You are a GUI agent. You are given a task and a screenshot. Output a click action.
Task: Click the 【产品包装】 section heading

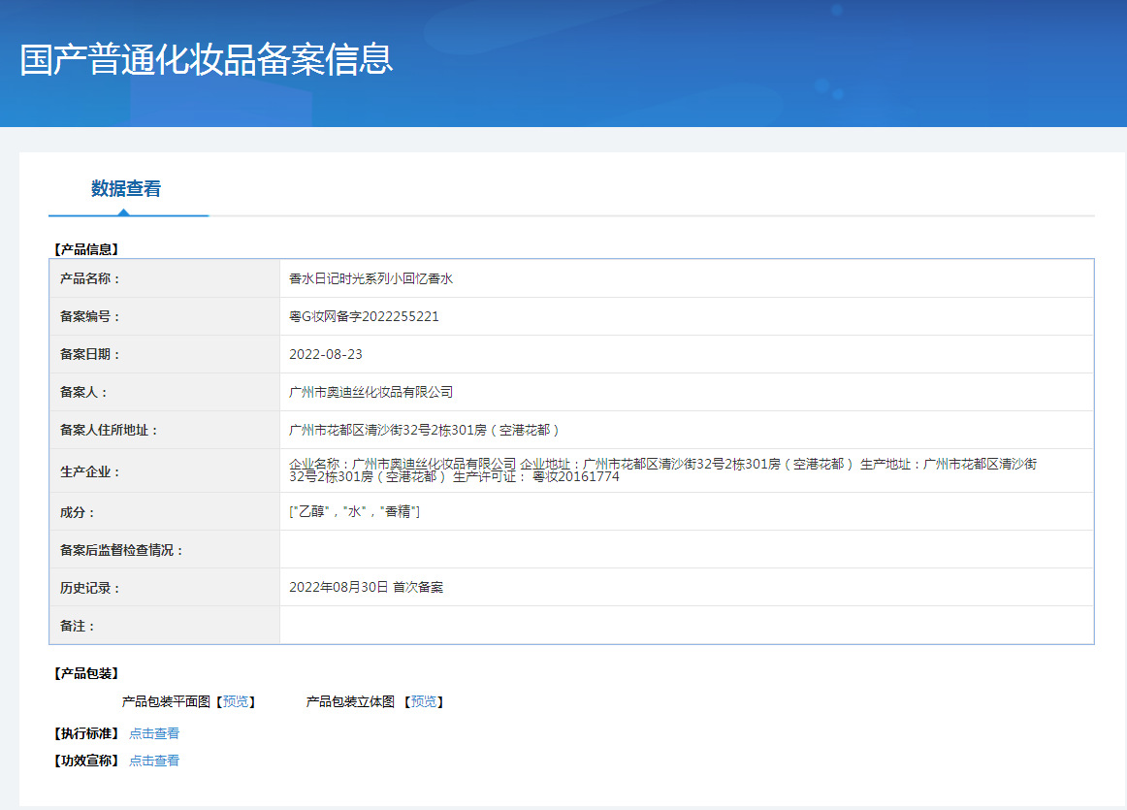click(x=86, y=673)
